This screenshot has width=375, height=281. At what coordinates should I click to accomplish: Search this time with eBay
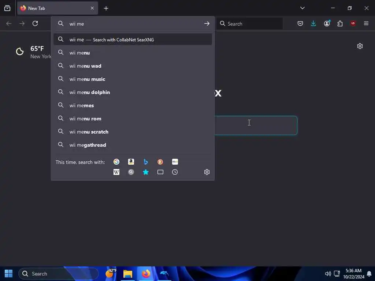click(x=175, y=162)
